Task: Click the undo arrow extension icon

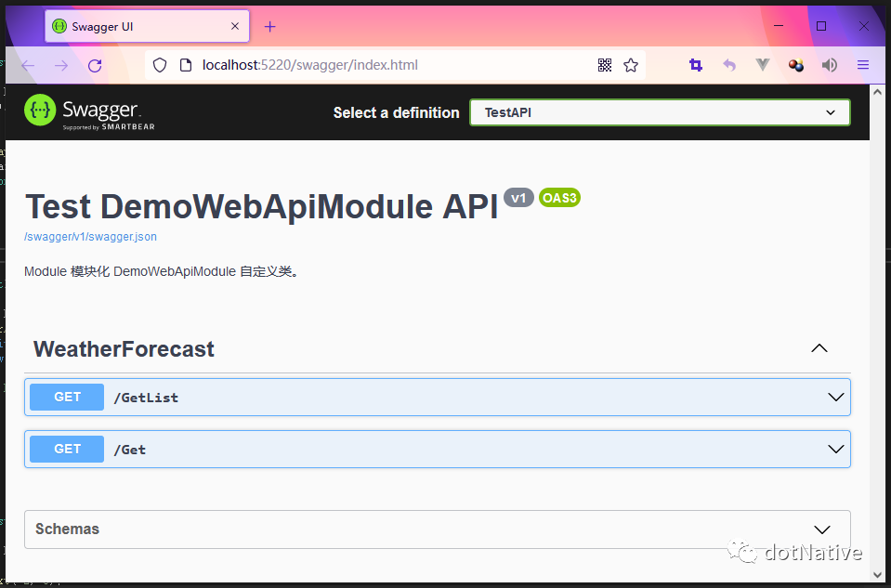Action: pyautogui.click(x=729, y=65)
